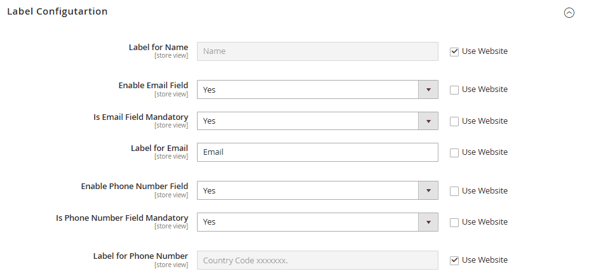Click the Label for Email text field
This screenshot has height=276, width=589.
[317, 152]
